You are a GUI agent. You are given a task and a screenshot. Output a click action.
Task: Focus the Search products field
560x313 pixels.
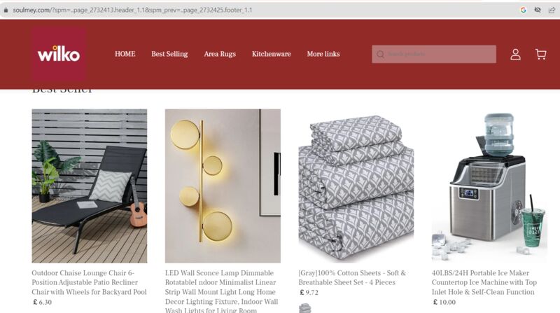click(x=434, y=55)
